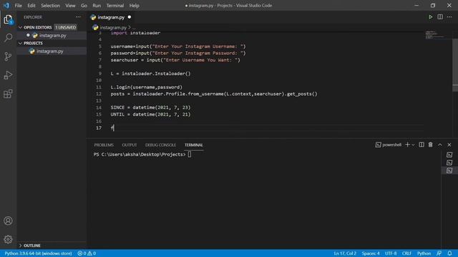This screenshot has height=257, width=458.
Task: Open notifications bell in status bar
Action: 450,253
